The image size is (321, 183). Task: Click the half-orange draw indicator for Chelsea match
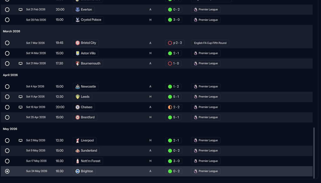[170, 107]
